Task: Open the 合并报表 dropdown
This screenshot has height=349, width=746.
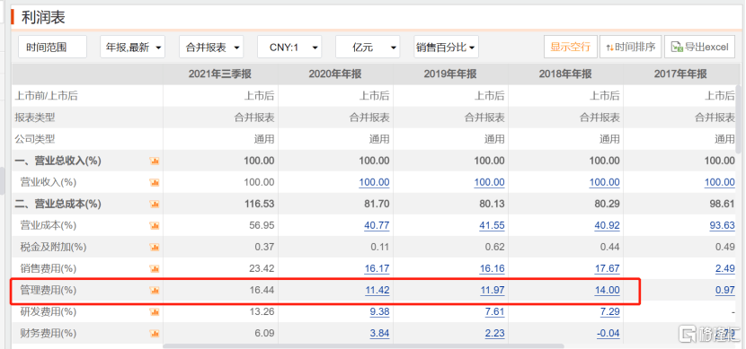Action: point(211,47)
